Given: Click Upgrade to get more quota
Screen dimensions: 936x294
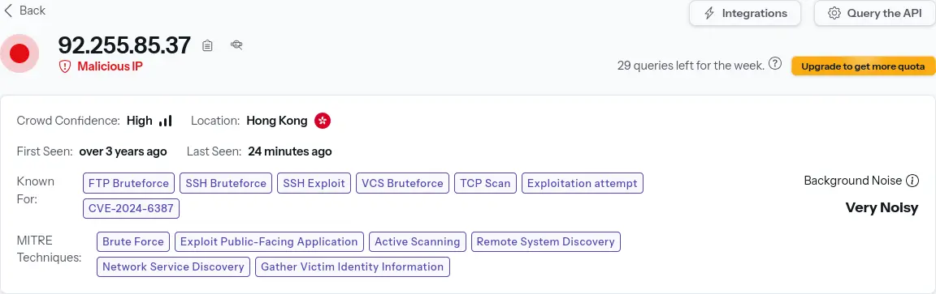Looking at the screenshot, I should [863, 66].
